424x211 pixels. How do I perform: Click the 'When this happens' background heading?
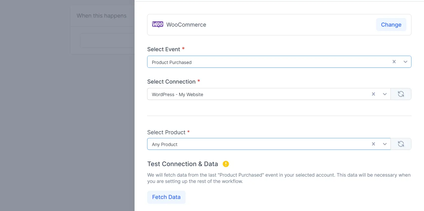(x=102, y=16)
